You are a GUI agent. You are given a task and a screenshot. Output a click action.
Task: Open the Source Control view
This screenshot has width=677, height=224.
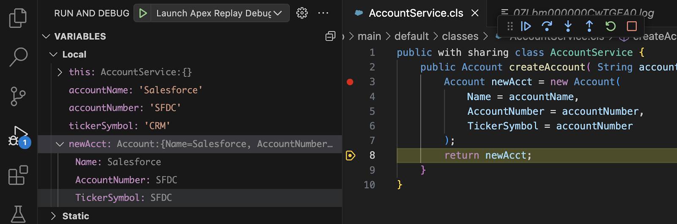(18, 96)
